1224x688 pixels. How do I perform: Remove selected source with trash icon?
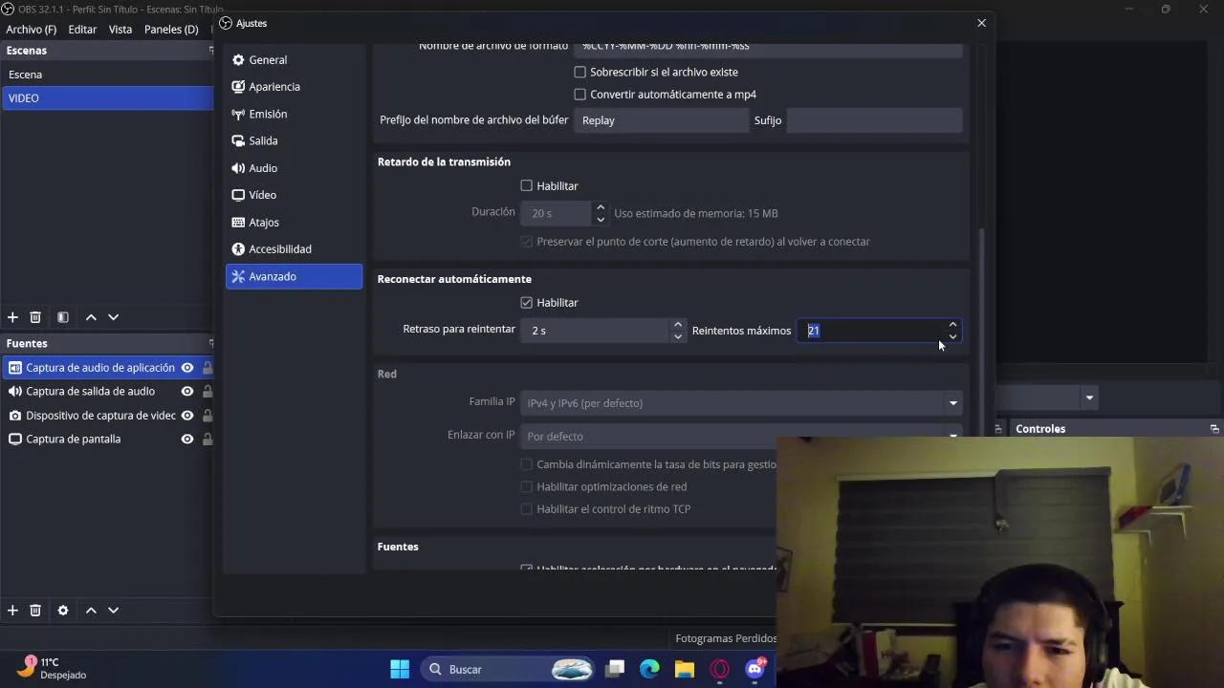tap(35, 611)
